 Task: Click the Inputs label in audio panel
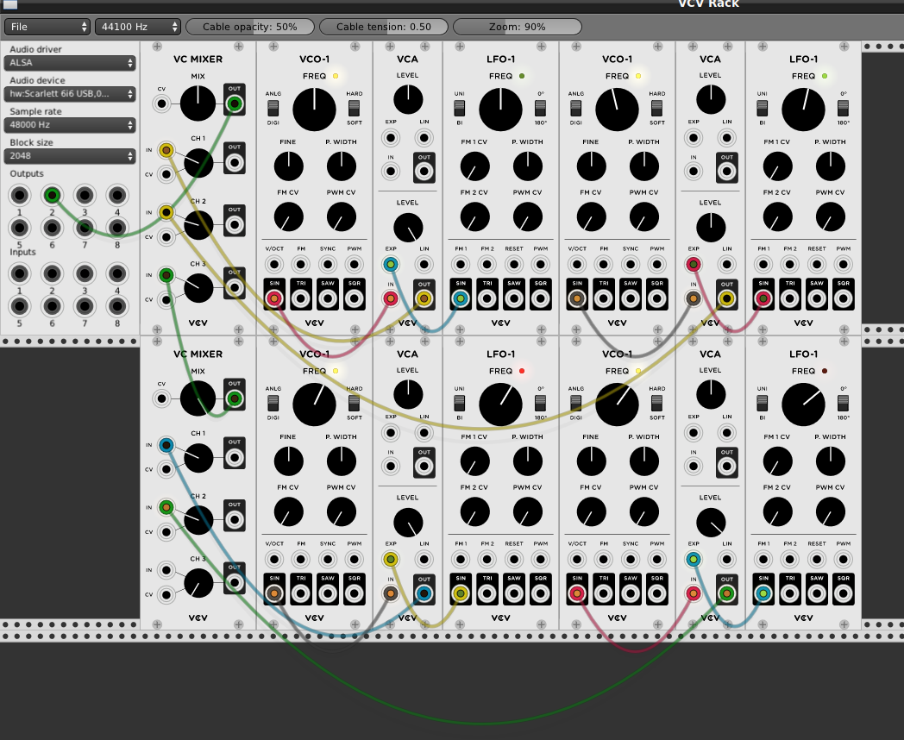(22, 252)
